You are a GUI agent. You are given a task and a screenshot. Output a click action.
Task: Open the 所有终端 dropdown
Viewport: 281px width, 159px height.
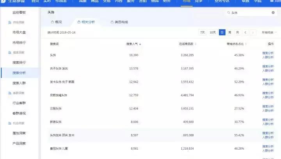click(x=269, y=32)
